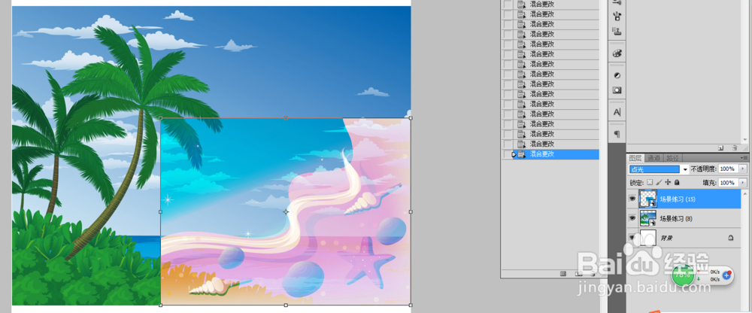Create a new snapshot in History panel

[x=579, y=274]
